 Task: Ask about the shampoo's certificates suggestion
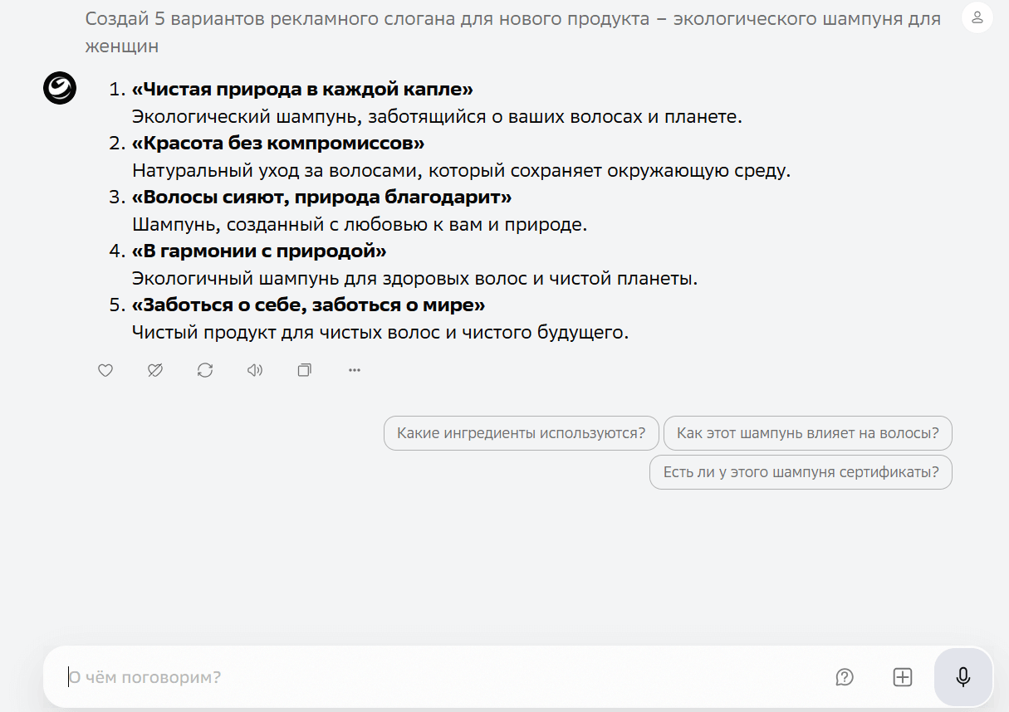click(801, 472)
